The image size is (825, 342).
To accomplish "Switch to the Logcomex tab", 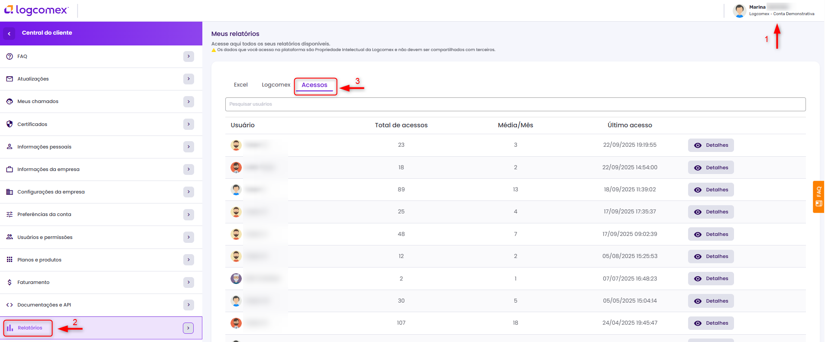I will tap(276, 85).
